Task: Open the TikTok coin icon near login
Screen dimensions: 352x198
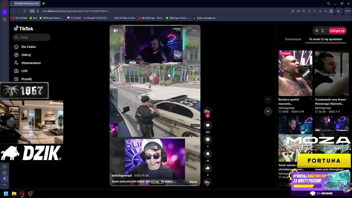Action: (317, 31)
